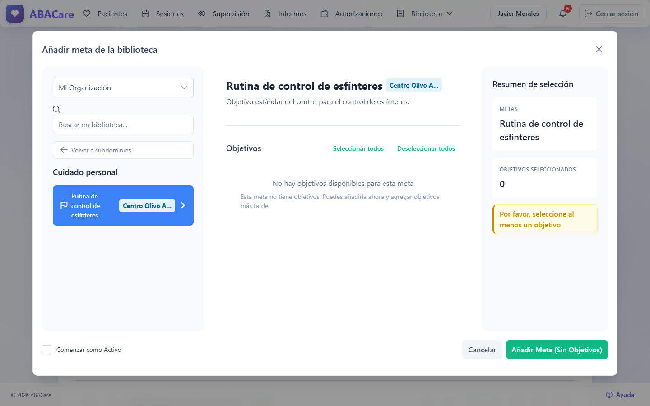Open the Informes menu item
The height and width of the screenshot is (406, 650).
[285, 14]
